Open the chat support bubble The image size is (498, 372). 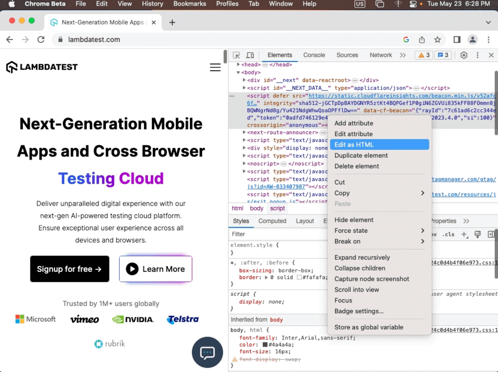pos(207,352)
